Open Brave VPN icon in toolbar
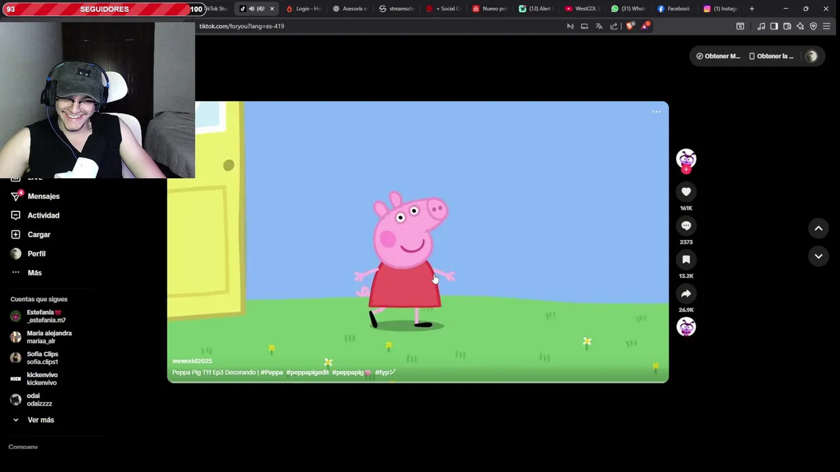This screenshot has width=840, height=472. 813,26
